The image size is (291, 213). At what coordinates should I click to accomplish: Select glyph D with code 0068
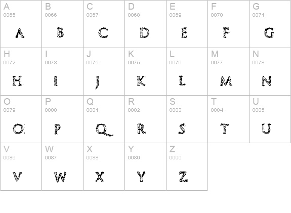click(x=145, y=33)
